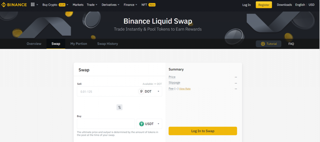Click the View Rate link
This screenshot has width=320, height=142.
[185, 89]
